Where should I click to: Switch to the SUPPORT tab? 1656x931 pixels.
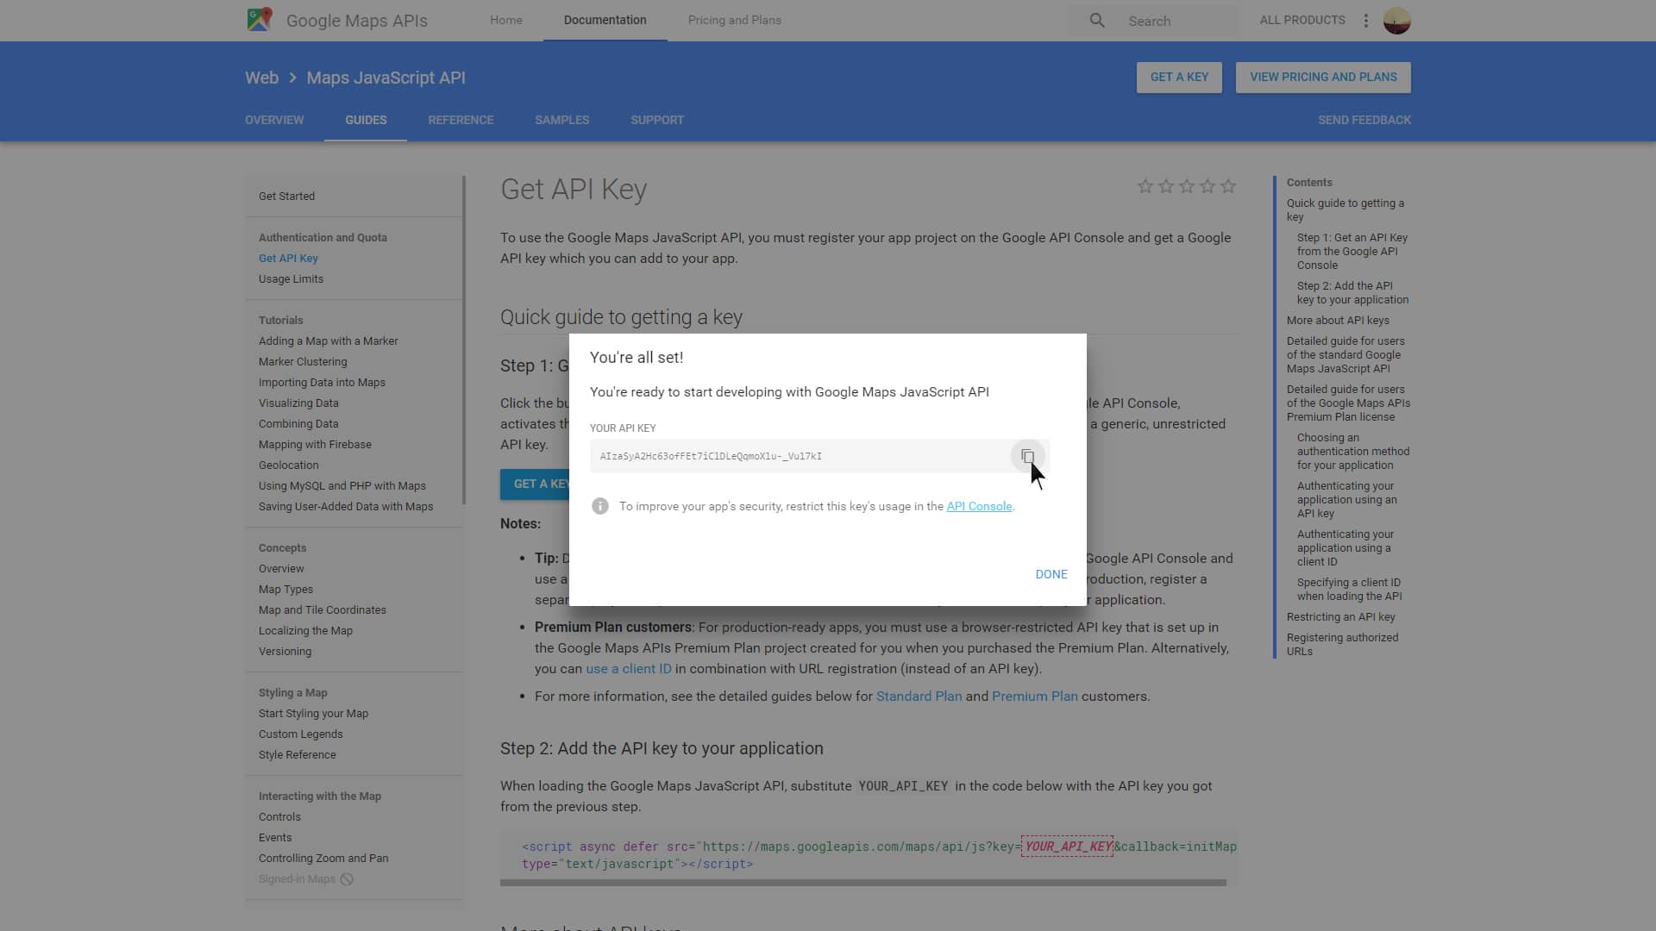pyautogui.click(x=657, y=120)
